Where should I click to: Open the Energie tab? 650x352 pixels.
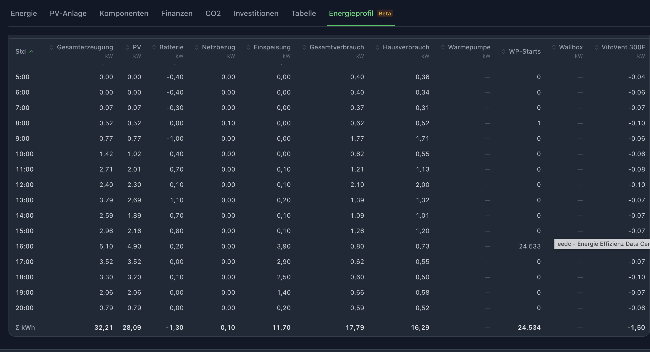pos(24,13)
